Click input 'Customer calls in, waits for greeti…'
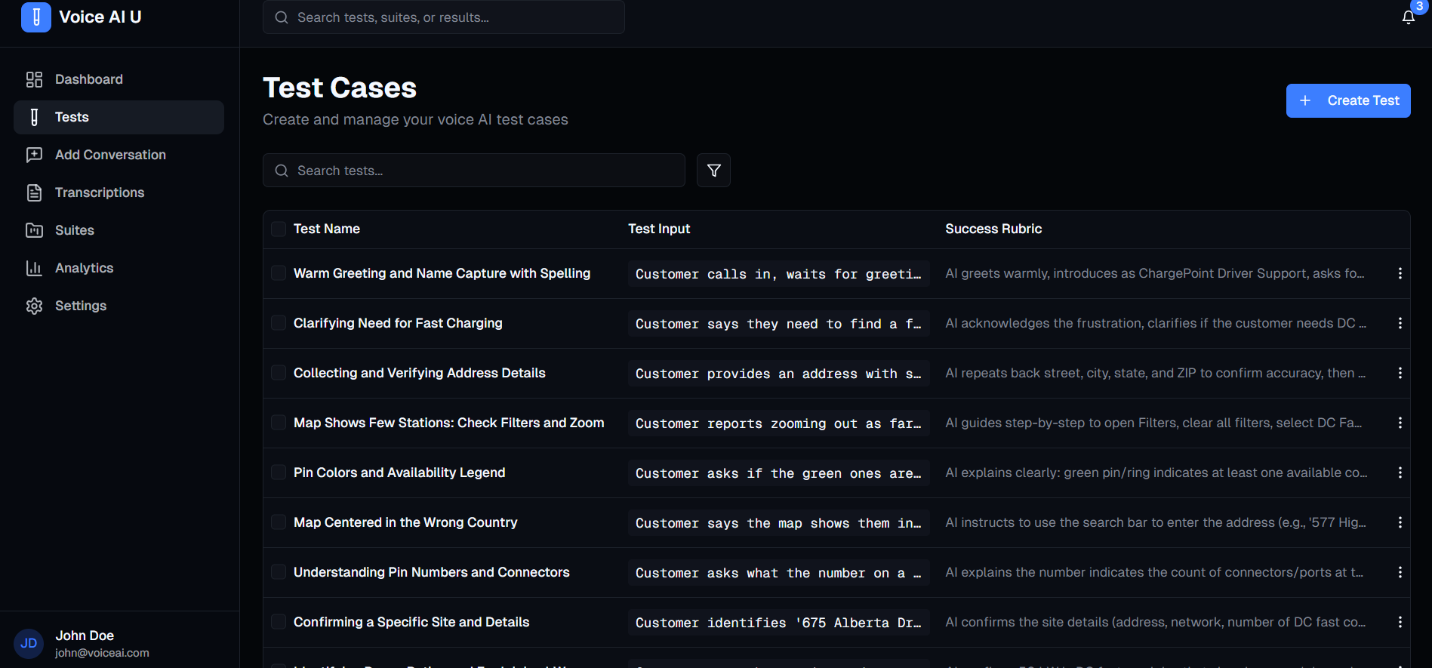The image size is (1432, 668). point(778,274)
